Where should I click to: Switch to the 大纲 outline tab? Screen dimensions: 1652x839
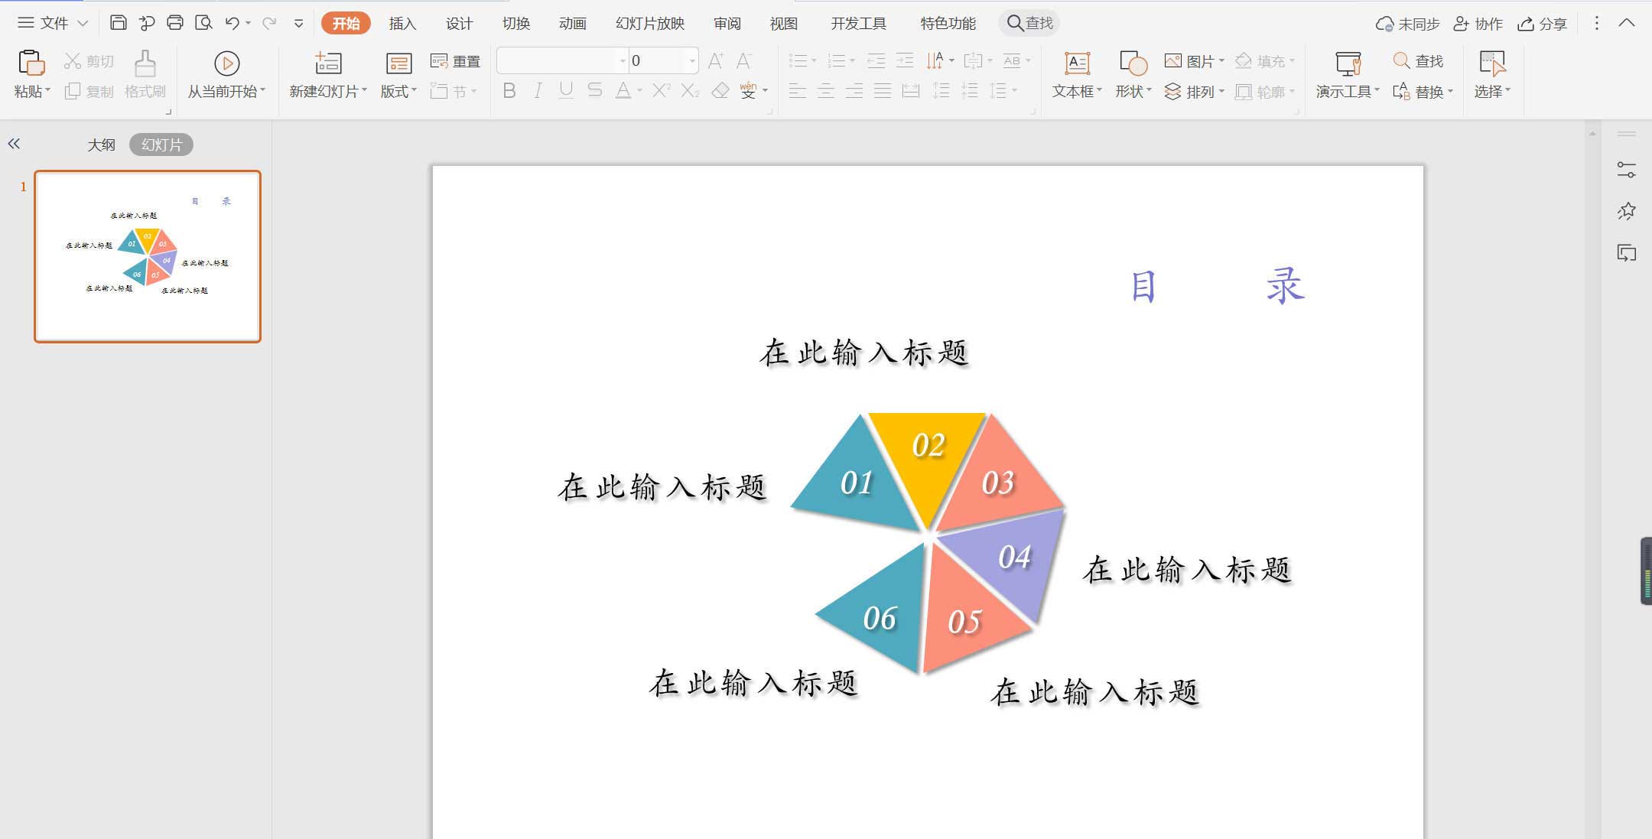pos(101,145)
